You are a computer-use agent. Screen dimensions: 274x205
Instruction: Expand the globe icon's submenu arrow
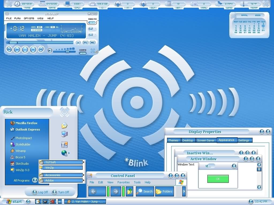tap(69, 153)
